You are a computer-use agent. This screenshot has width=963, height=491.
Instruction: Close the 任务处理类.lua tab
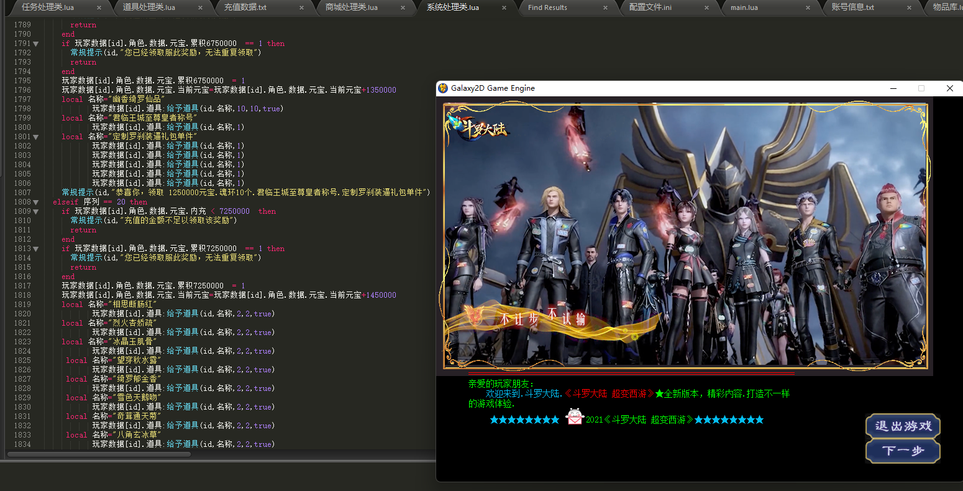99,7
